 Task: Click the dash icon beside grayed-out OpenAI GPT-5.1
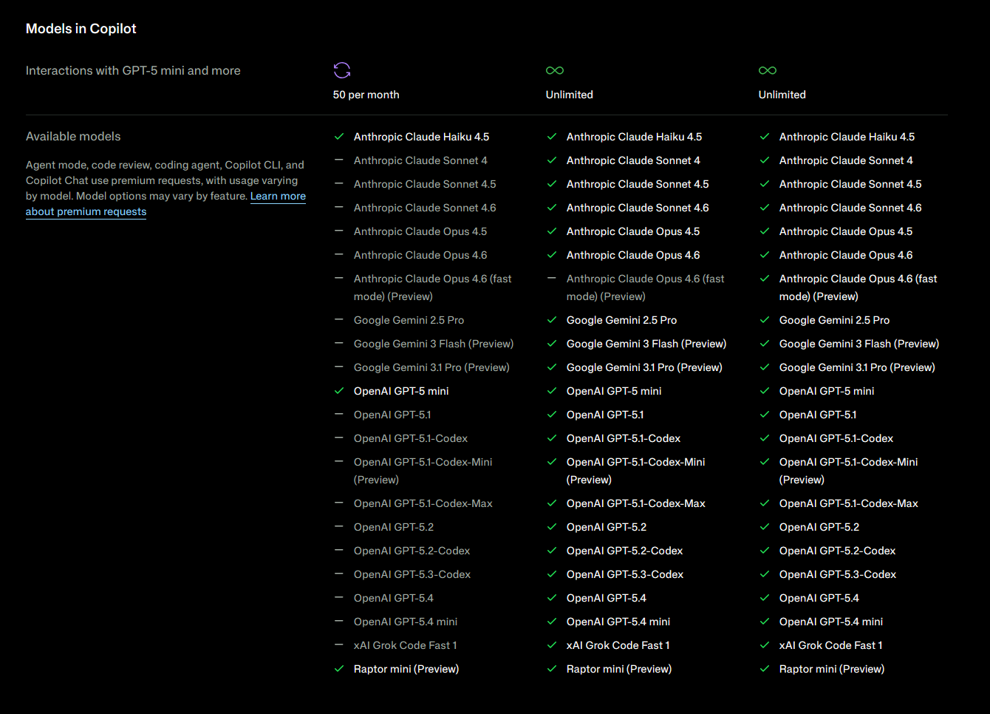[339, 414]
